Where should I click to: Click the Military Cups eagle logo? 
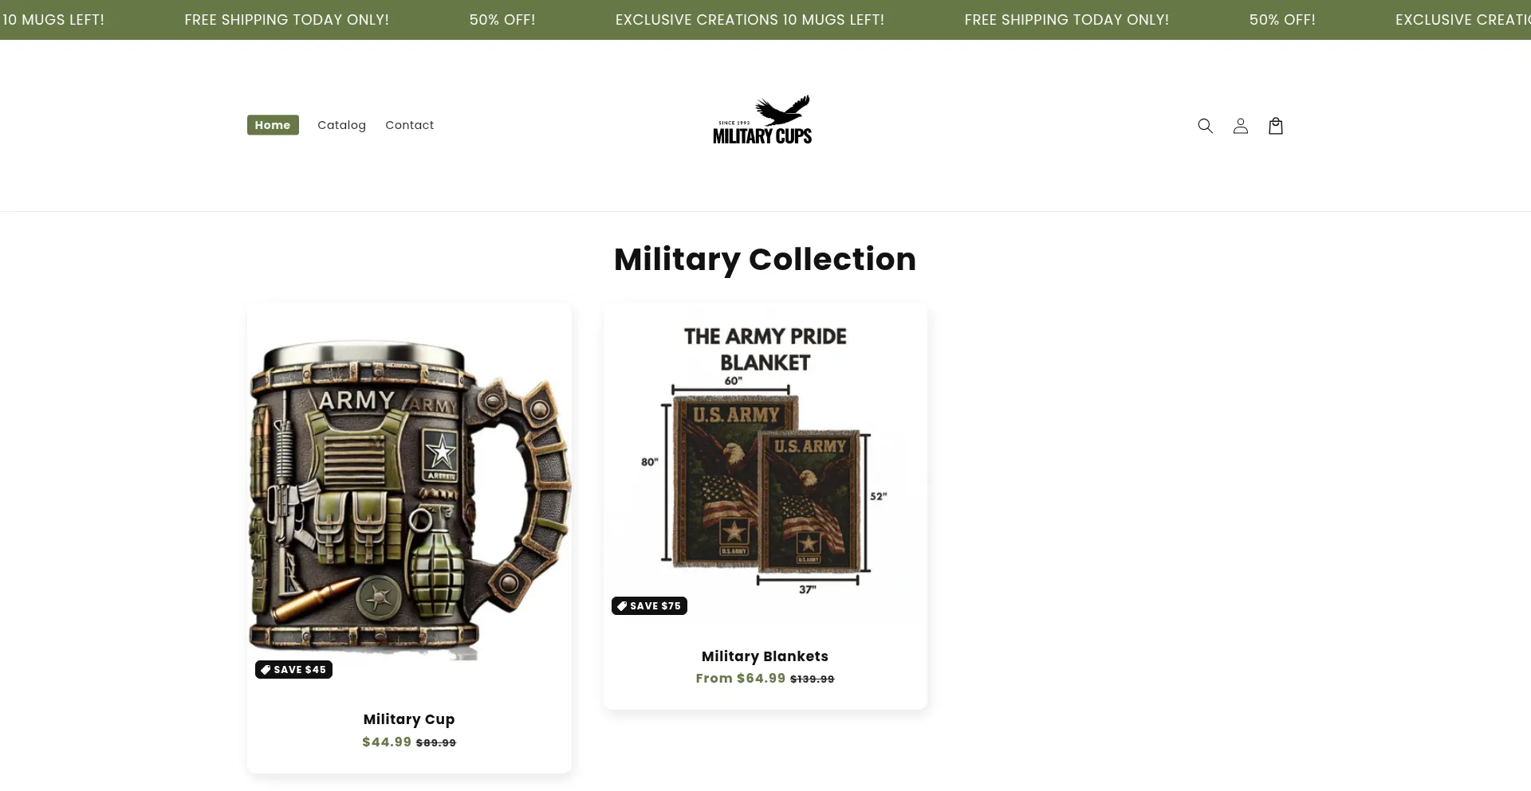[762, 120]
